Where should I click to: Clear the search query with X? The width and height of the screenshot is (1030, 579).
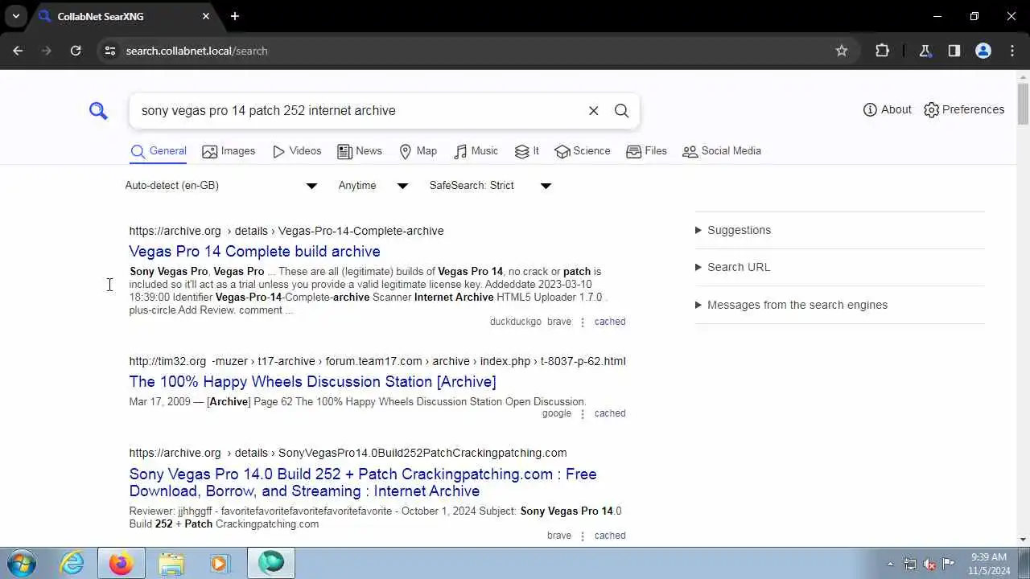tap(594, 111)
